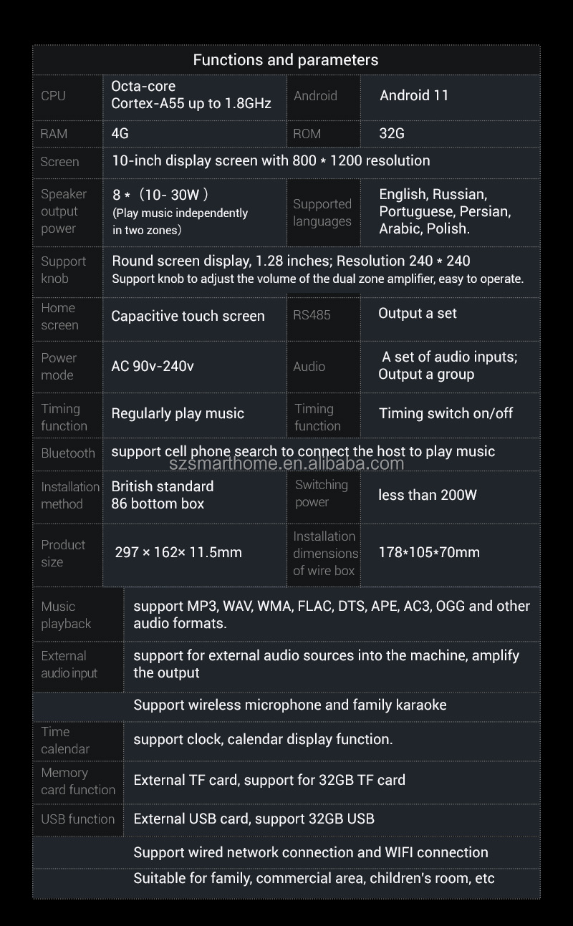This screenshot has height=926, width=573.
Task: Click the 'Music playback' row label
Action: coord(66,615)
